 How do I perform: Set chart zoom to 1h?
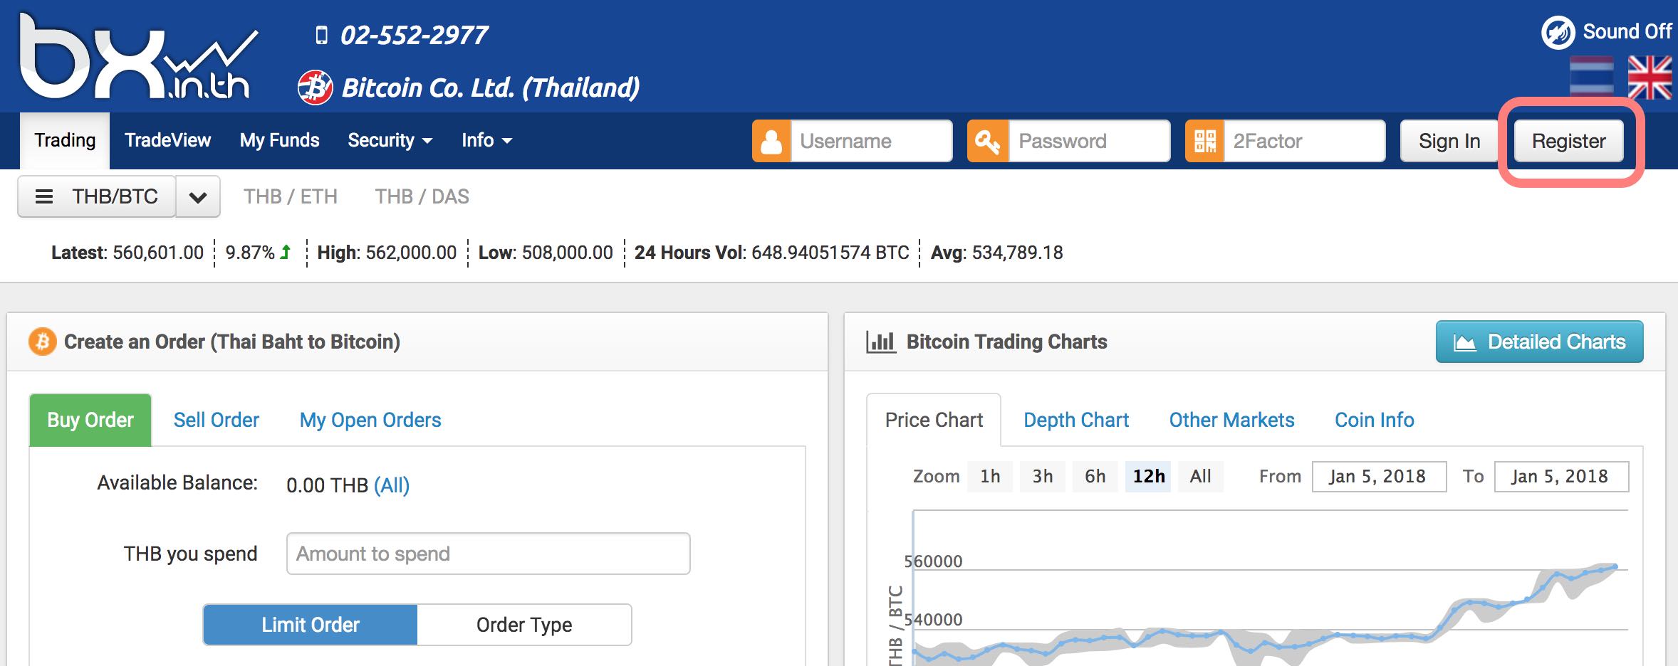coord(990,476)
